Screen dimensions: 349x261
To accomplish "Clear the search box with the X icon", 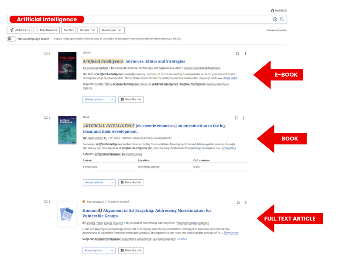I will pos(275,19).
